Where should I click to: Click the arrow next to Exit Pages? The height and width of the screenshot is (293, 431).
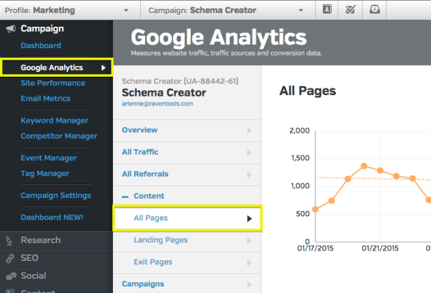point(249,263)
